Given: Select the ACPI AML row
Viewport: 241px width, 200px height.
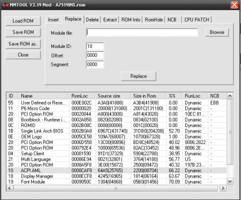Looking at the screenshot, I should pyautogui.click(x=116, y=170).
